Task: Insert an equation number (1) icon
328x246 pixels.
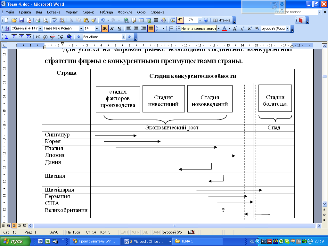Action: [38, 37]
